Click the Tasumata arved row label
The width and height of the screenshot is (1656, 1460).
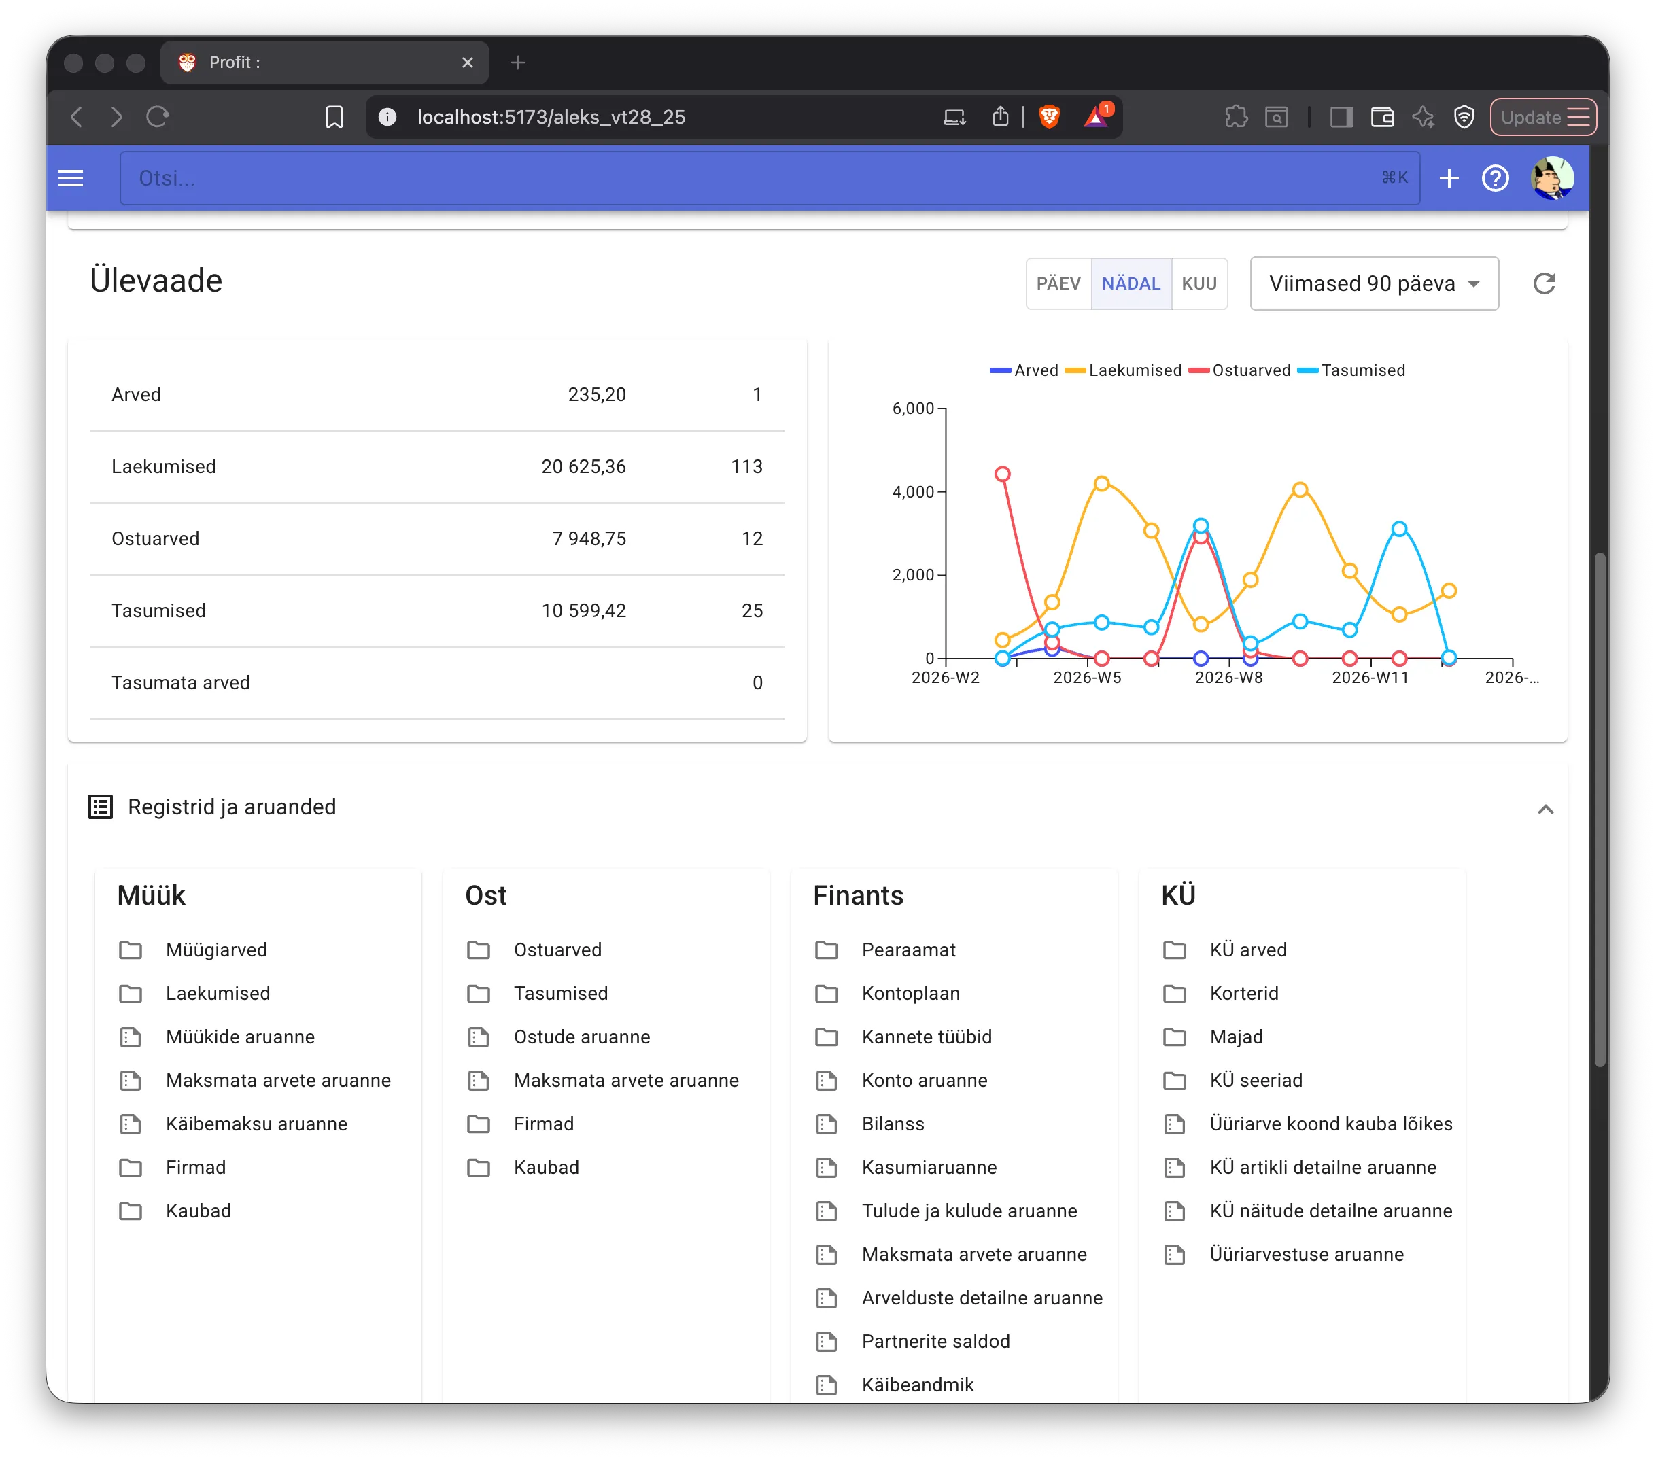tap(181, 683)
